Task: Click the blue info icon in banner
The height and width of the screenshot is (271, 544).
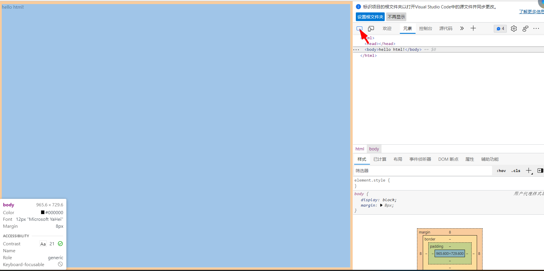Action: click(x=358, y=7)
